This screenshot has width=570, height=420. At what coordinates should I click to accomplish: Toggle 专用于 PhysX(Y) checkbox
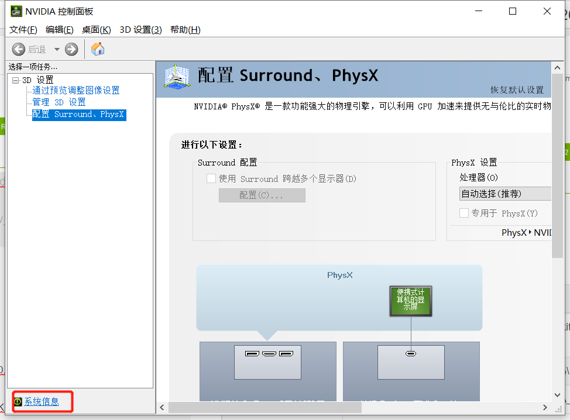pos(464,213)
